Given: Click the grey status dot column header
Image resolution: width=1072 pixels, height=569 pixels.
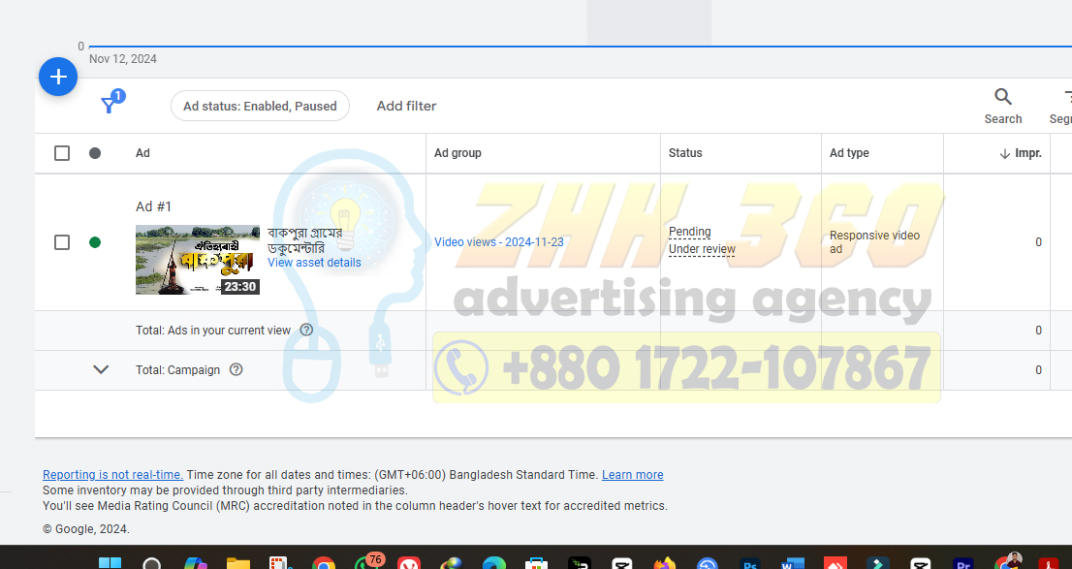Looking at the screenshot, I should [x=95, y=153].
